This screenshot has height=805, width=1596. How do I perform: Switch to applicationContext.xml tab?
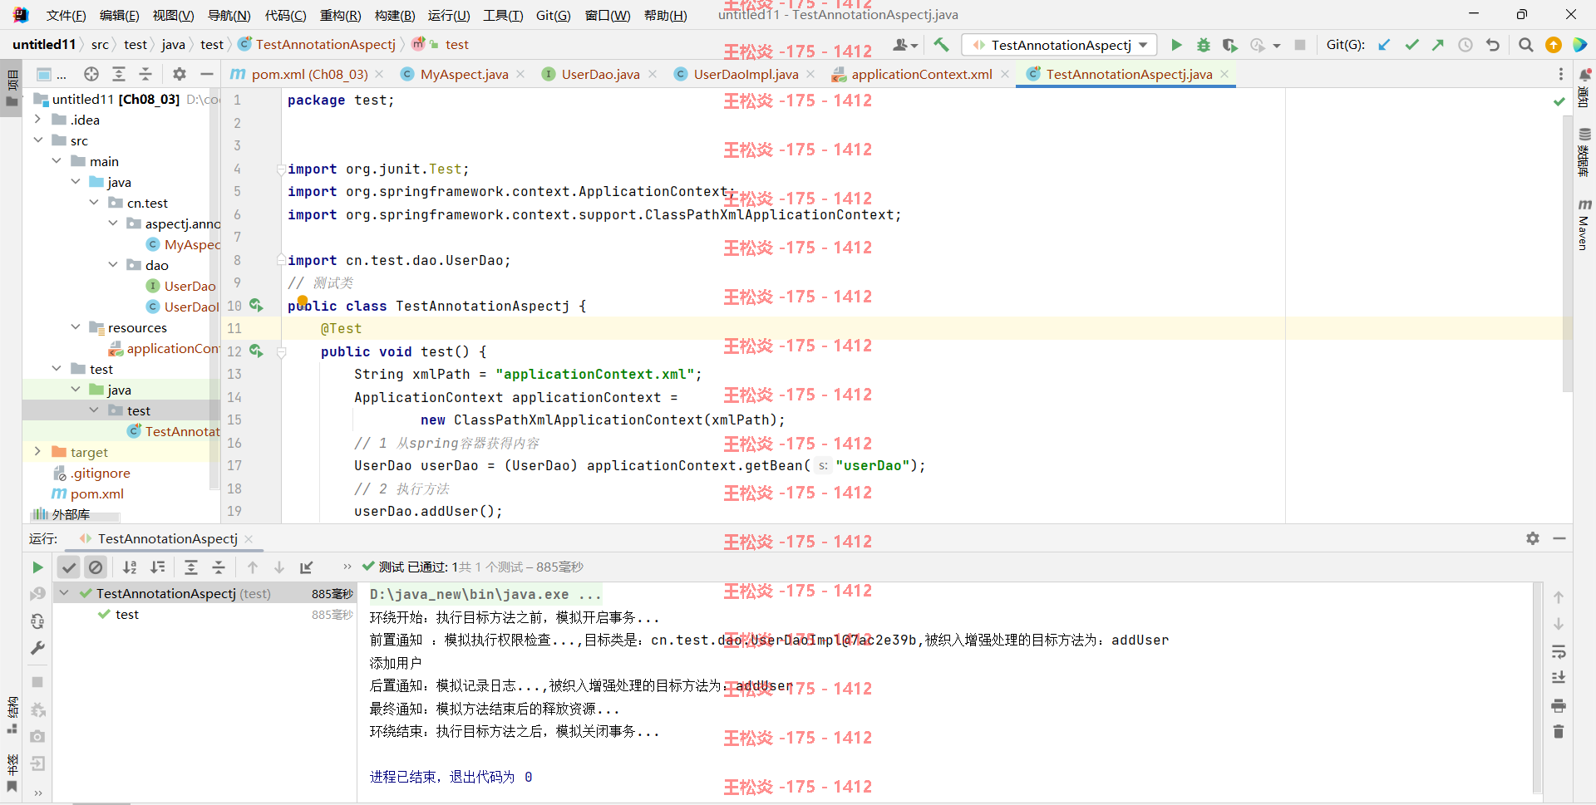click(922, 74)
